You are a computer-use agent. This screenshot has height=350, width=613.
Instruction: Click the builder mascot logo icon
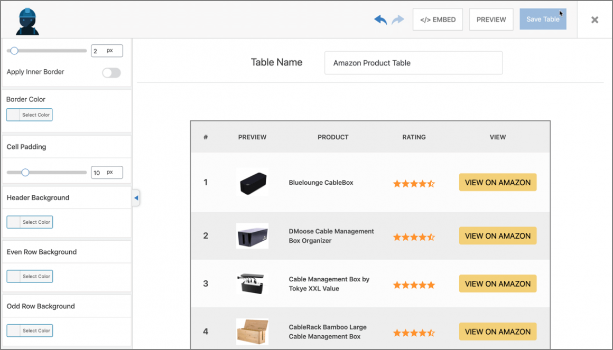tap(27, 21)
